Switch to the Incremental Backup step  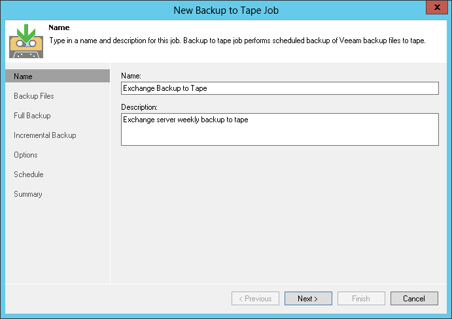point(45,135)
